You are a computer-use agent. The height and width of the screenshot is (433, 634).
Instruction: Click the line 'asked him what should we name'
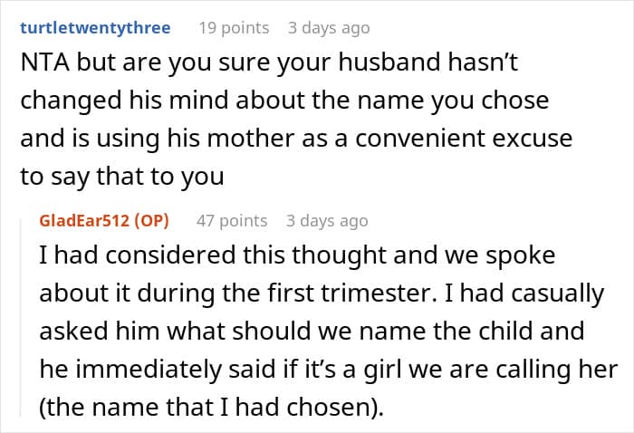pos(312,332)
